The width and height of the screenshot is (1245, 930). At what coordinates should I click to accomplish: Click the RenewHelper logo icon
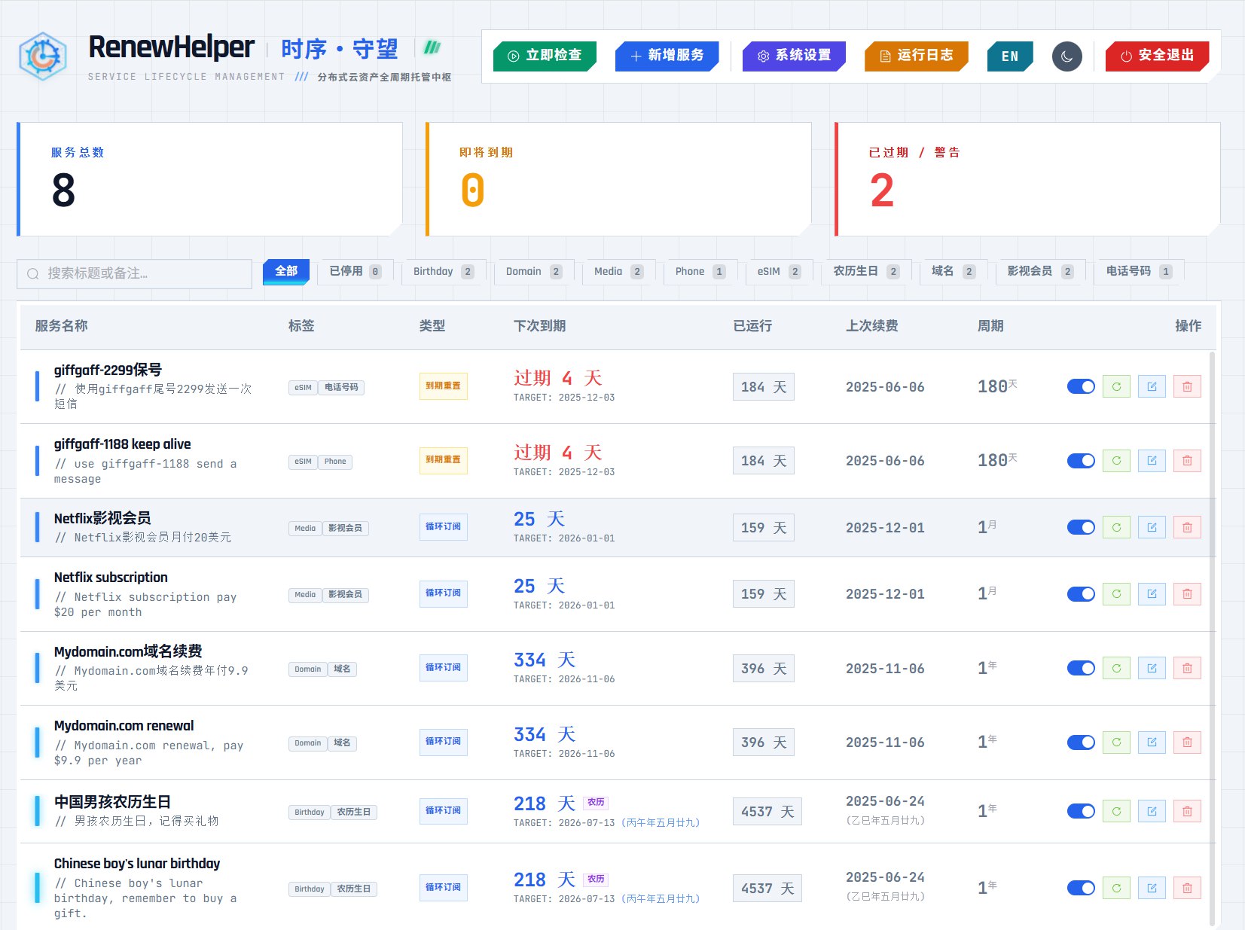[x=43, y=56]
